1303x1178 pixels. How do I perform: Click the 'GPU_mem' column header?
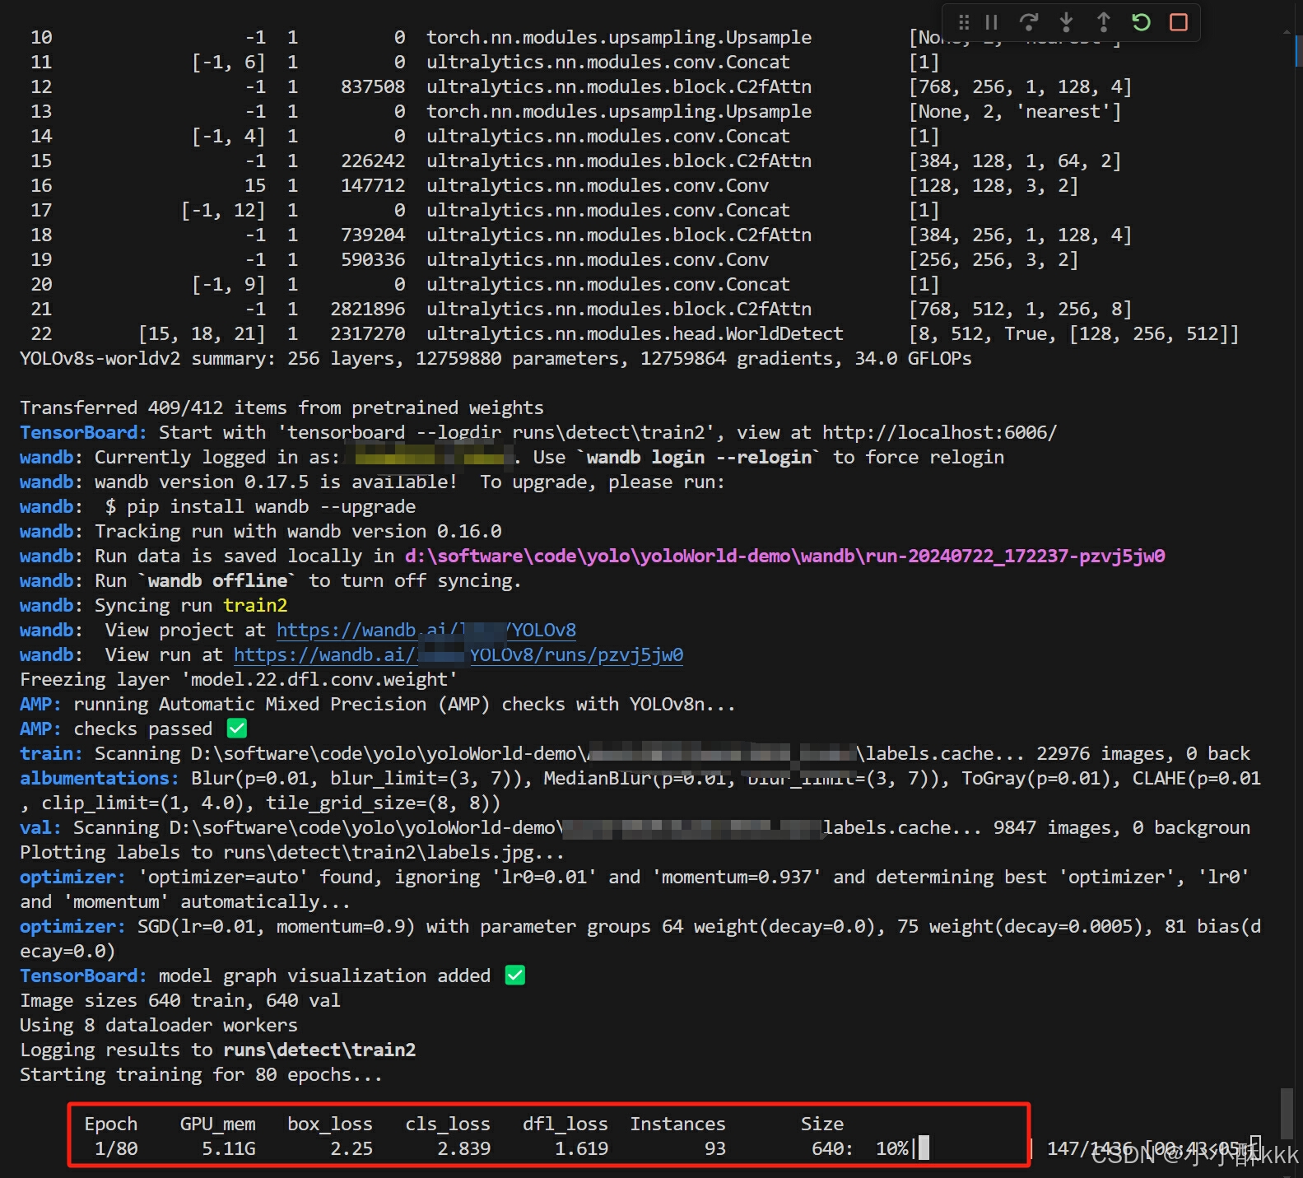(x=217, y=1124)
